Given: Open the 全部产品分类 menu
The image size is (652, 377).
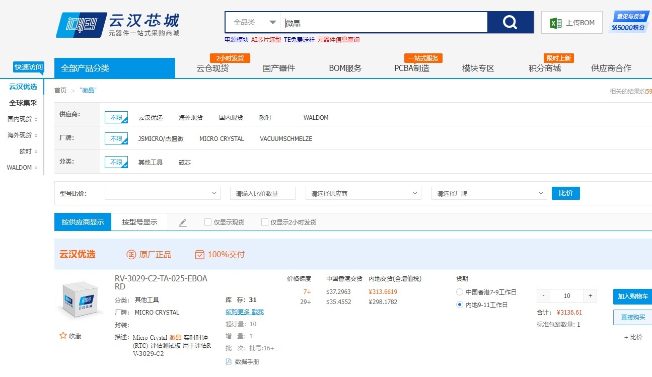Looking at the screenshot, I should coord(115,68).
